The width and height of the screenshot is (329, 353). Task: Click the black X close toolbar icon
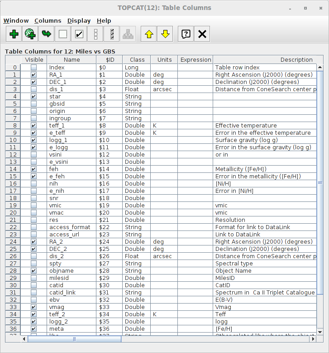point(202,34)
